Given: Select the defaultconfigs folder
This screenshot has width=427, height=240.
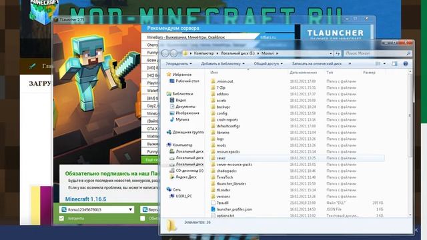Looking at the screenshot, I should point(228,126).
